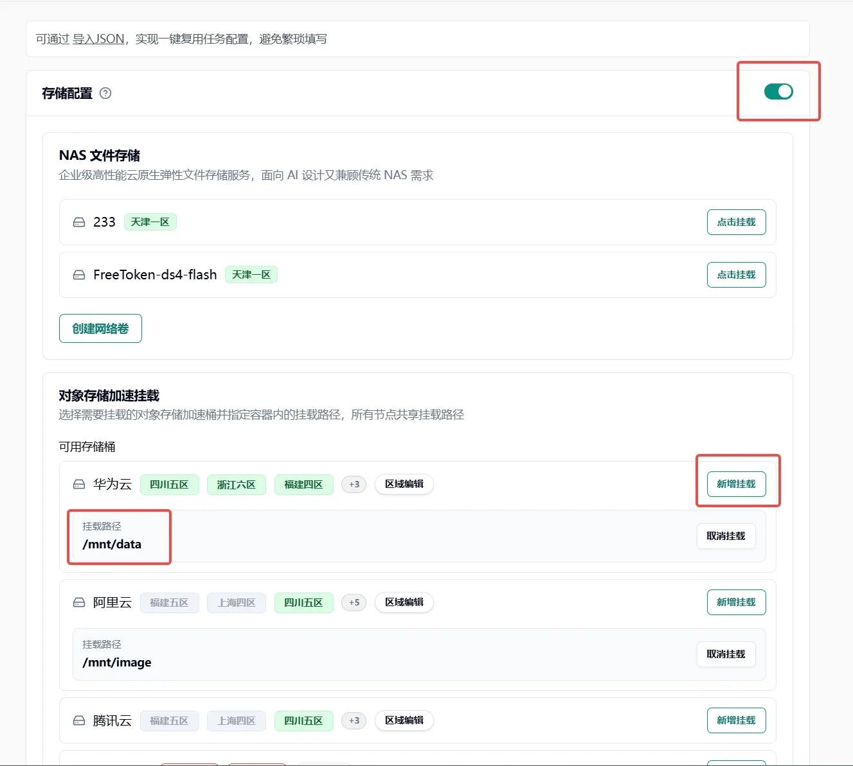This screenshot has height=766, width=853.
Task: Select the 上海四区 tag on 腾讯云
Action: (x=237, y=721)
